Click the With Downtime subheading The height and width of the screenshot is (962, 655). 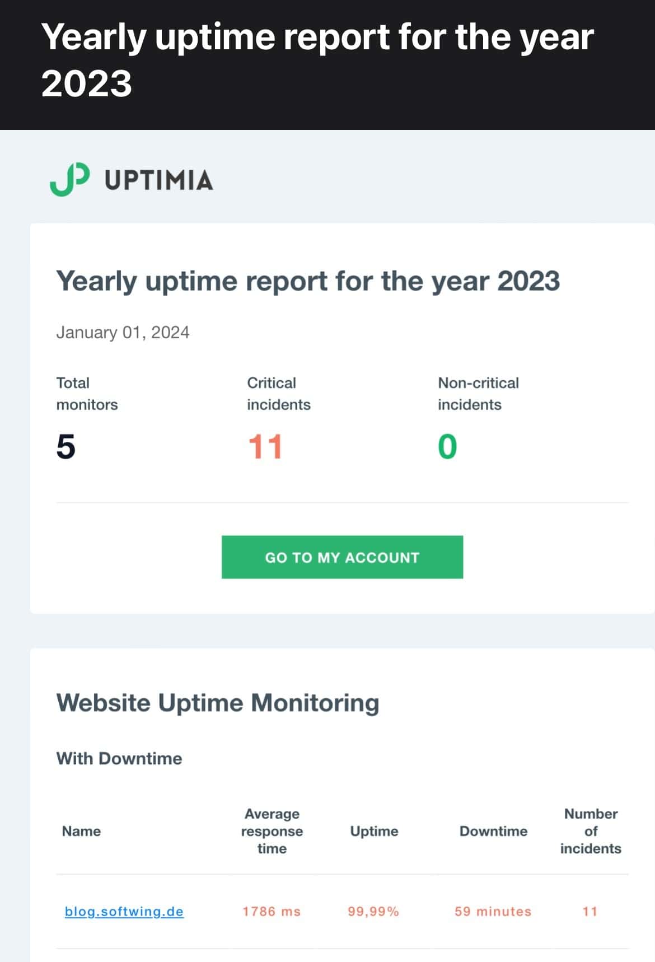coord(119,759)
